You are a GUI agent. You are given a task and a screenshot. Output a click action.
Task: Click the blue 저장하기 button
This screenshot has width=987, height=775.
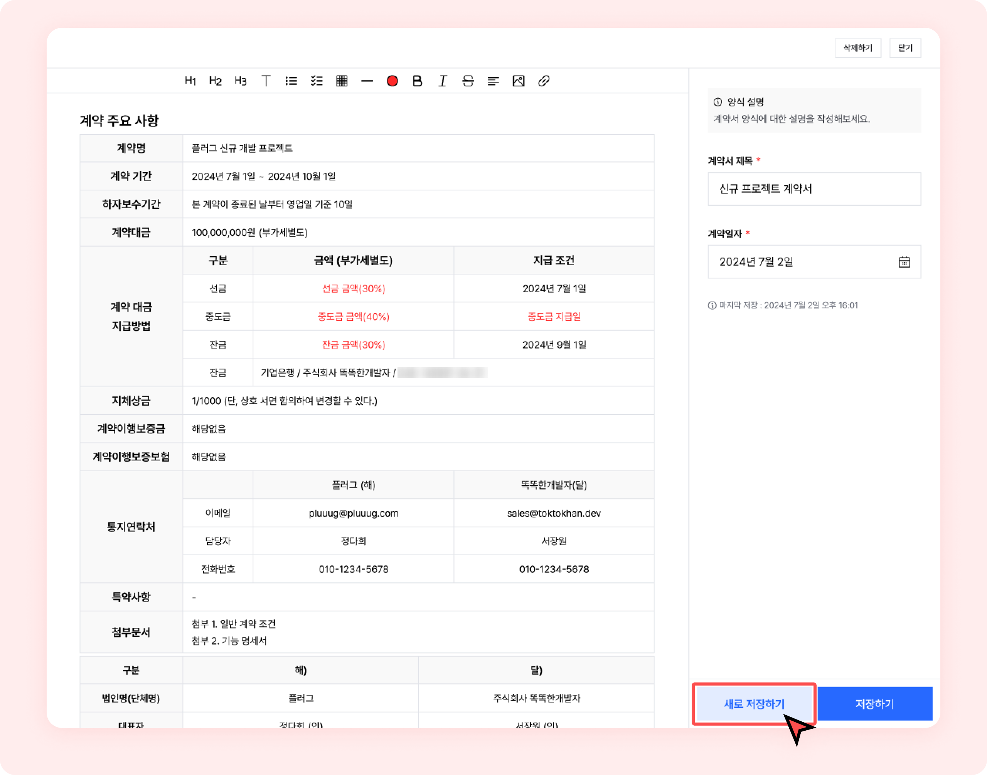tap(874, 704)
